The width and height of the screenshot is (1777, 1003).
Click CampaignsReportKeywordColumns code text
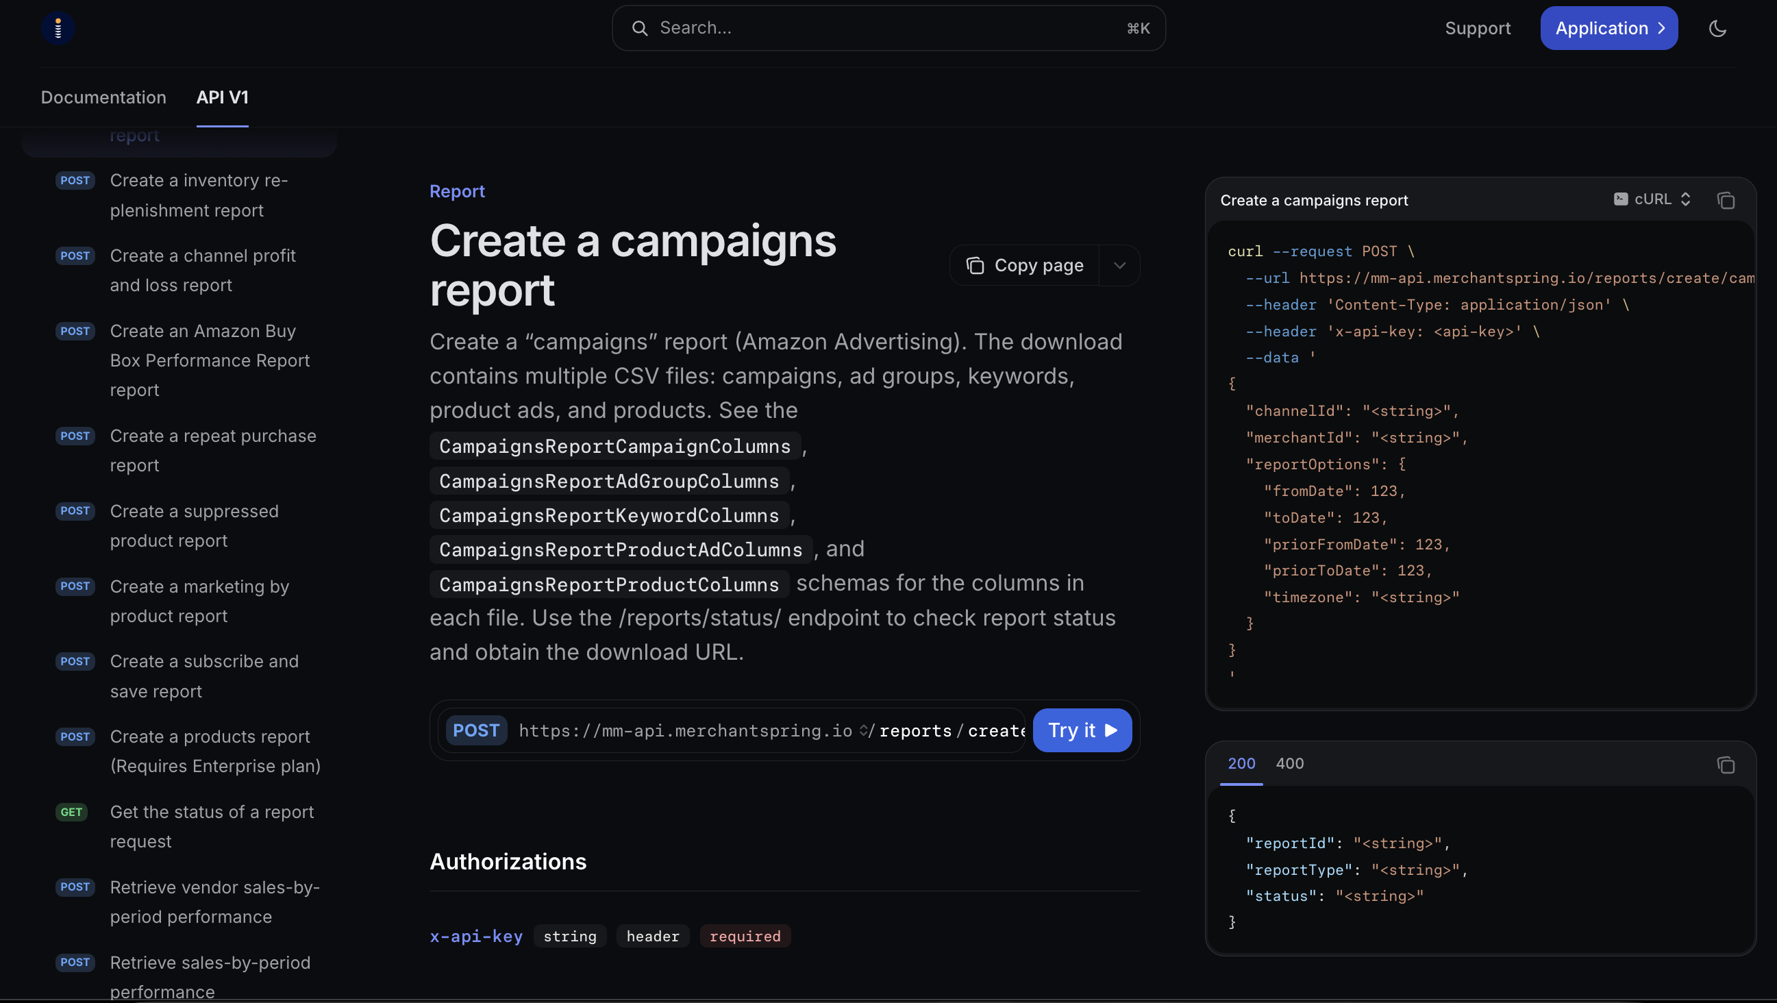[609, 515]
